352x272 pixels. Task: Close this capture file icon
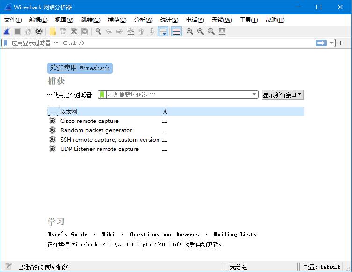click(x=74, y=31)
